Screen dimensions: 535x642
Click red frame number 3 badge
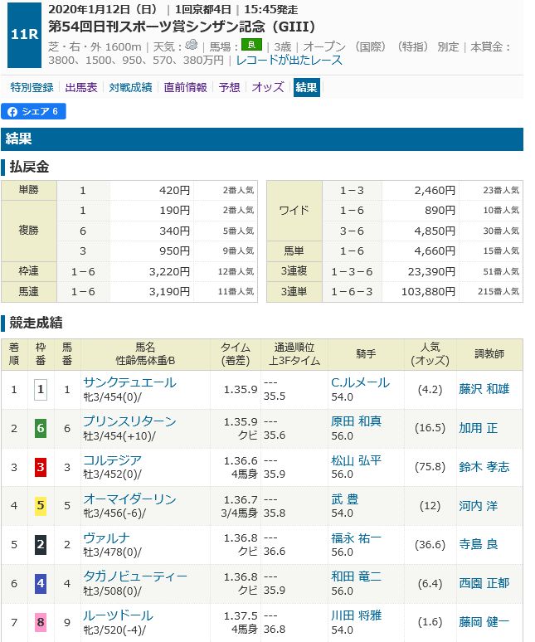pyautogui.click(x=40, y=467)
